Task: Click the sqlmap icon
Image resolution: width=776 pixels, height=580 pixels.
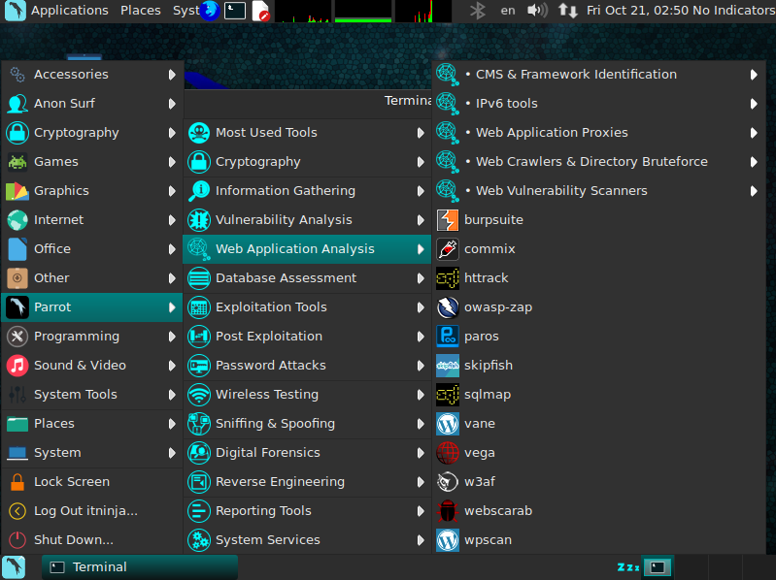Action: tap(448, 395)
